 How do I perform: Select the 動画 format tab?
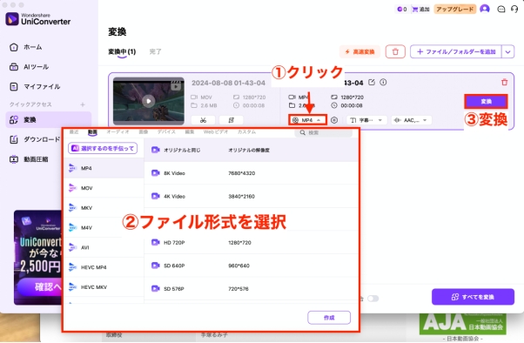tap(92, 132)
